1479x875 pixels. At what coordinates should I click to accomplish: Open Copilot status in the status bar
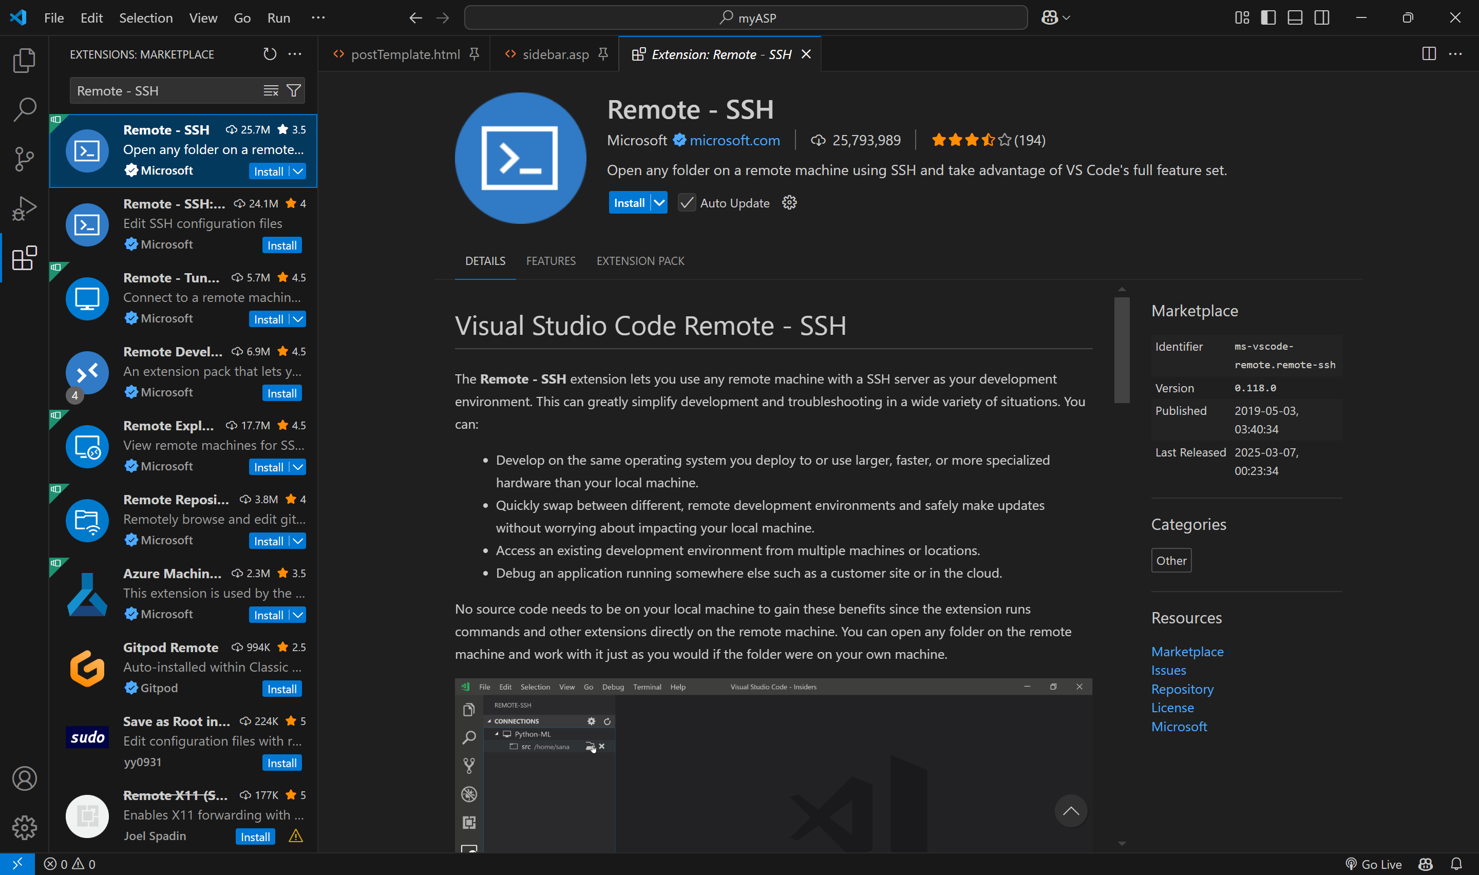pyautogui.click(x=1426, y=864)
